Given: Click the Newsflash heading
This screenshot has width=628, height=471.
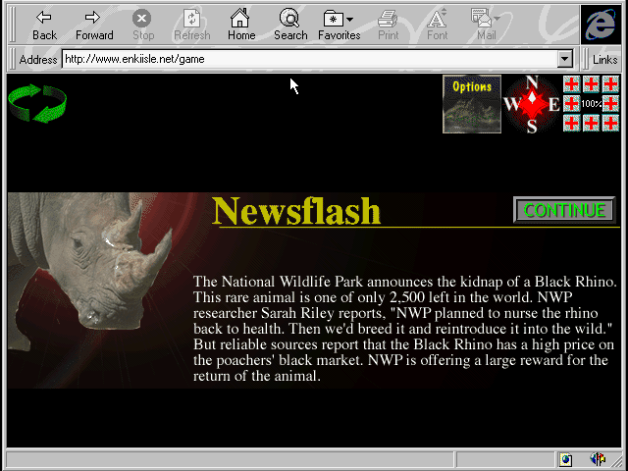Looking at the screenshot, I should pyautogui.click(x=296, y=211).
